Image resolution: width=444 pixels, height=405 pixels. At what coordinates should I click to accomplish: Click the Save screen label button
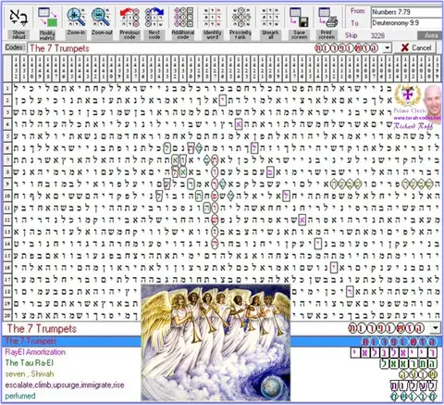[x=299, y=35]
